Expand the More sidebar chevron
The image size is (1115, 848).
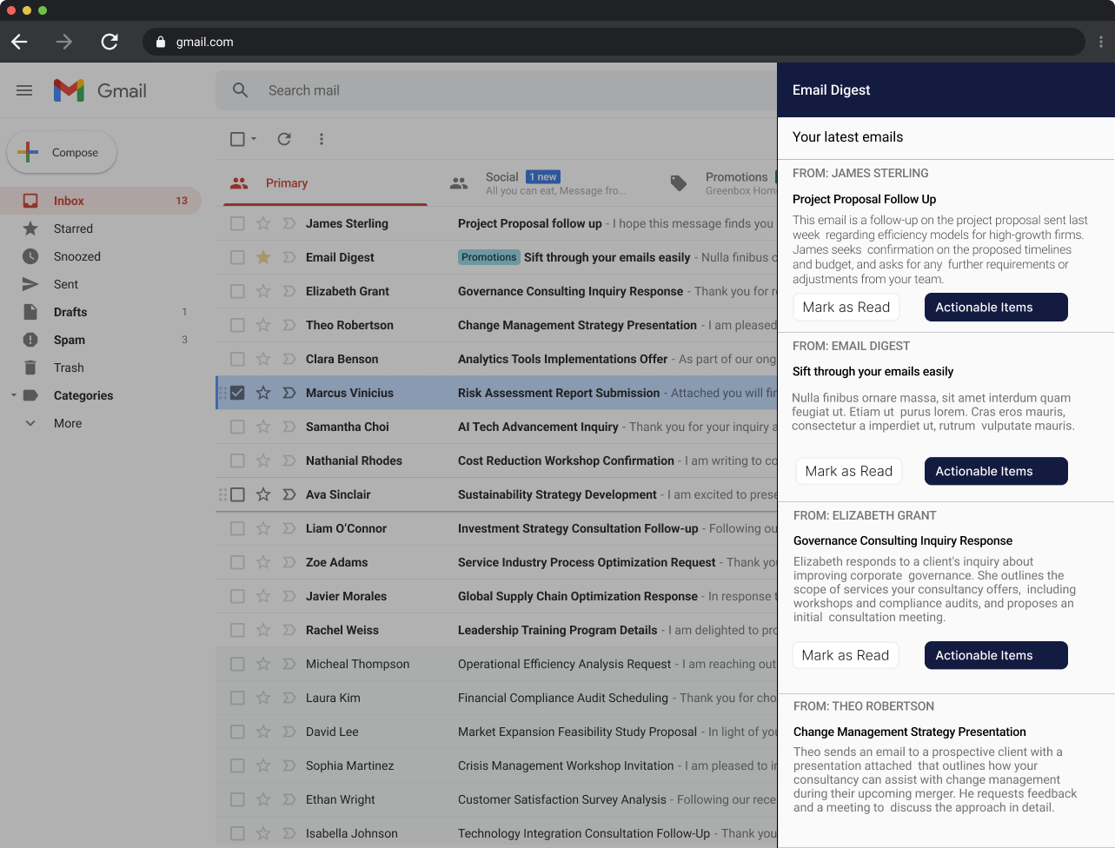[30, 423]
